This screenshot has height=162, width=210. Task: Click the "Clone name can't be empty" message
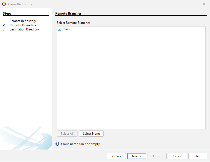click(80, 144)
